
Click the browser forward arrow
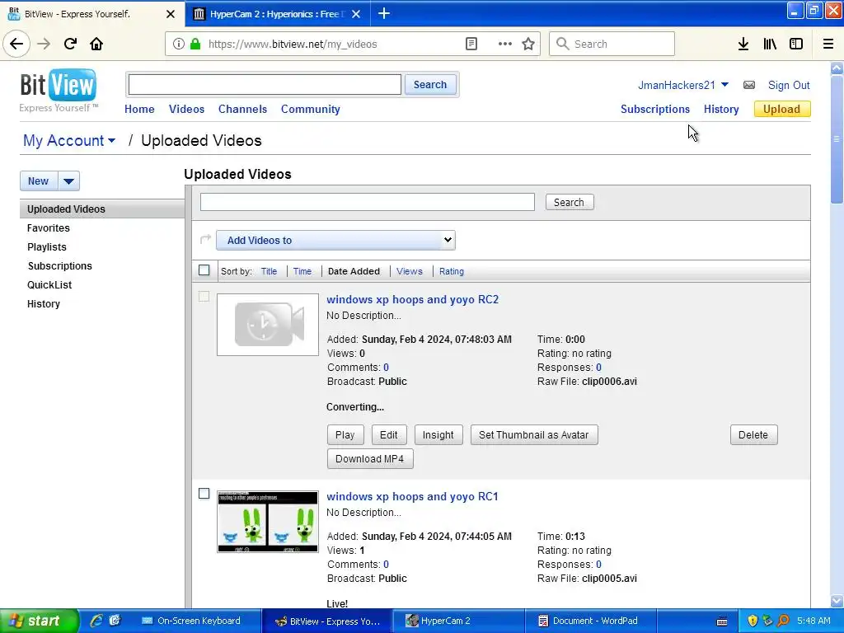[44, 45]
